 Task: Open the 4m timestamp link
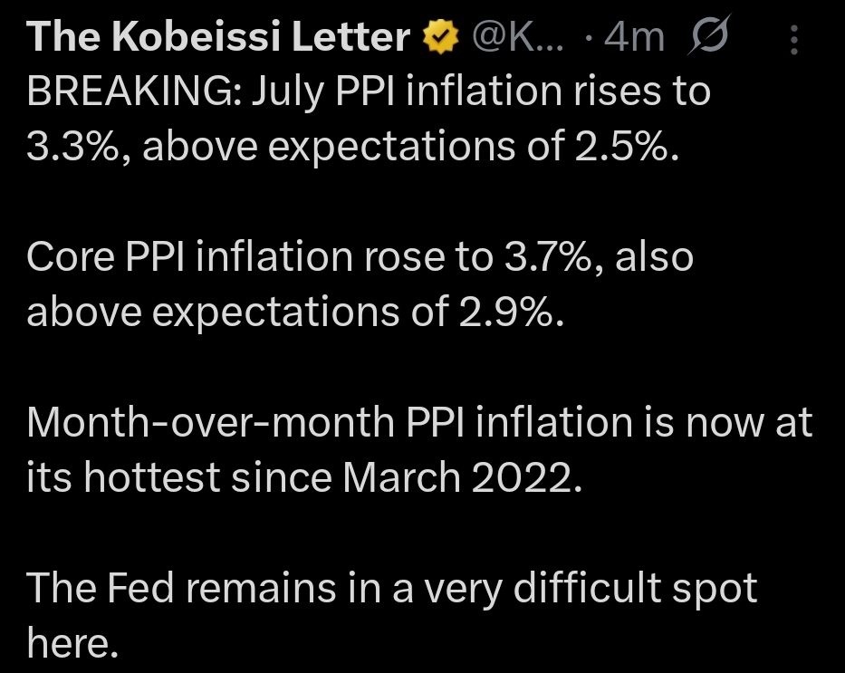[637, 38]
